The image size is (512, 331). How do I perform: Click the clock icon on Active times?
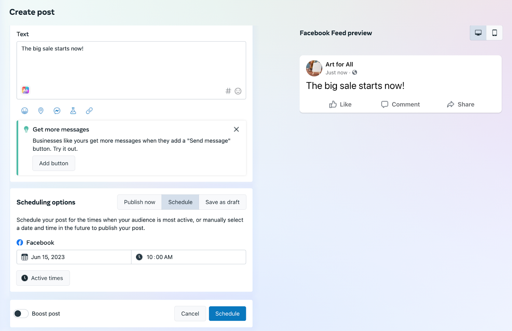coord(24,278)
